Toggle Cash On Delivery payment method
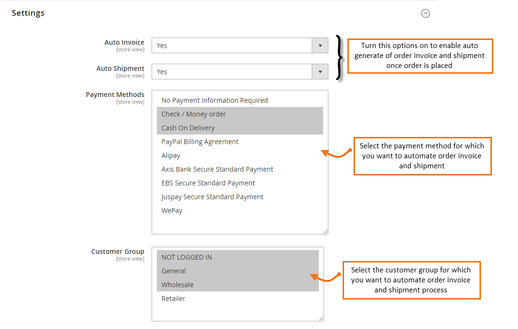Viewport: 518px width, 329px height. click(188, 128)
